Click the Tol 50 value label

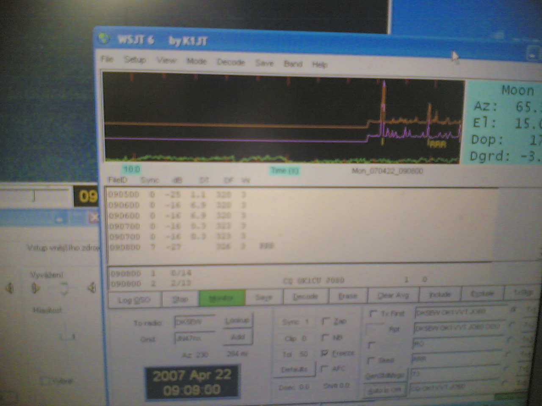(295, 354)
